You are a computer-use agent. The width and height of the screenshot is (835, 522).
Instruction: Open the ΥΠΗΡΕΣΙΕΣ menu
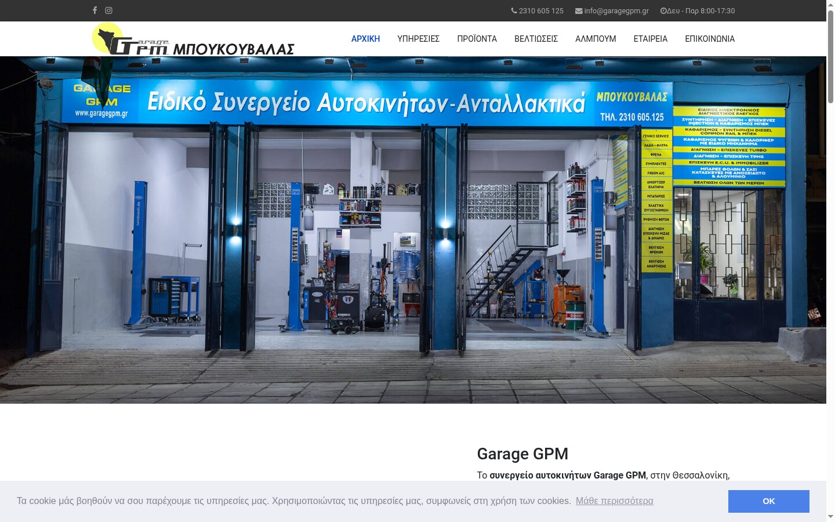coord(418,39)
